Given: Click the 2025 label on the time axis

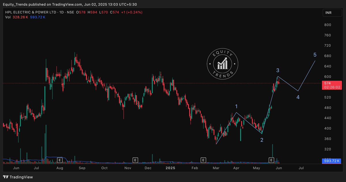Looking at the screenshot, I should 170,168.
